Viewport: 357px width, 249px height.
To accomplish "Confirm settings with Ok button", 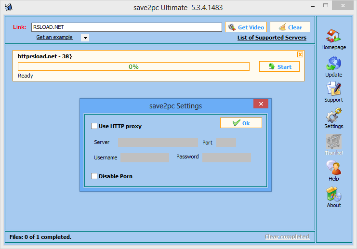I will click(241, 123).
